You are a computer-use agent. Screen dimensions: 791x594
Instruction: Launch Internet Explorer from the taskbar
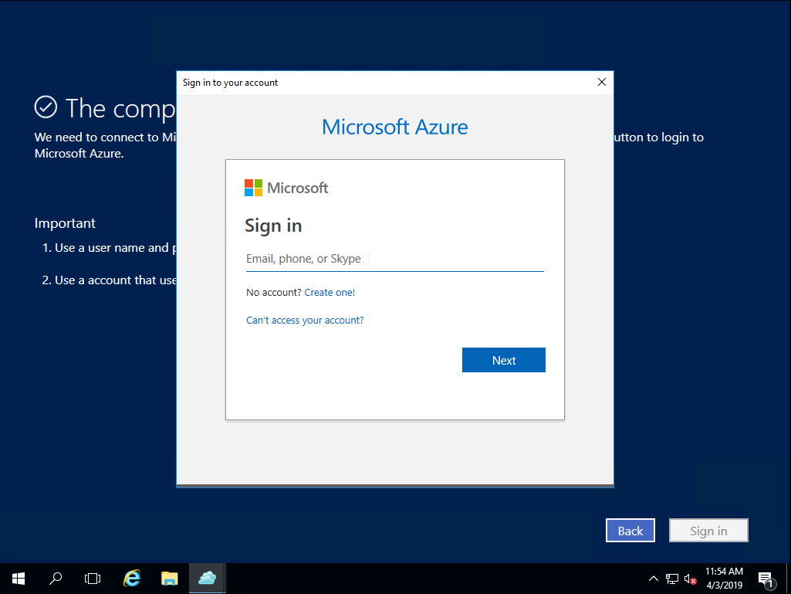pyautogui.click(x=132, y=578)
